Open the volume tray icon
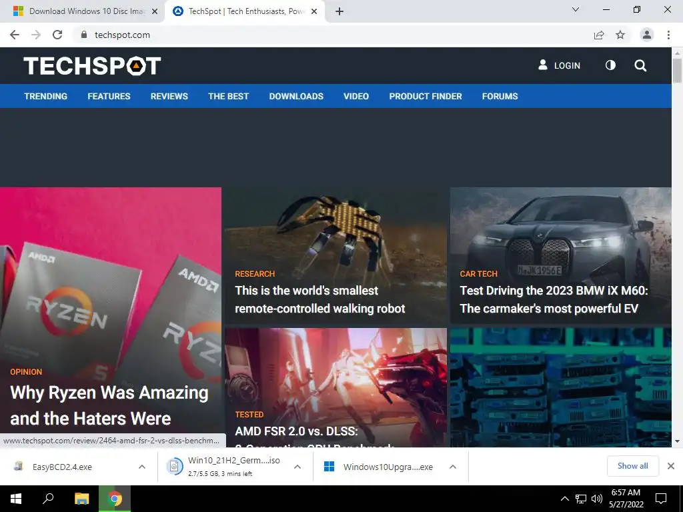This screenshot has width=683, height=512. coord(597,499)
